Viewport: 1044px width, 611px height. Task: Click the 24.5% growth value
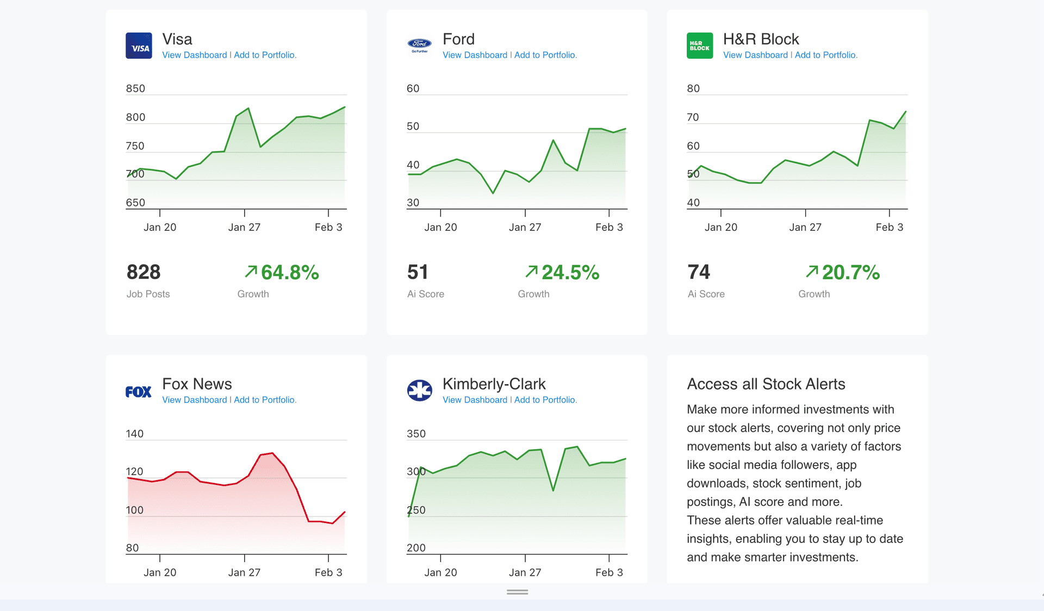coord(570,272)
